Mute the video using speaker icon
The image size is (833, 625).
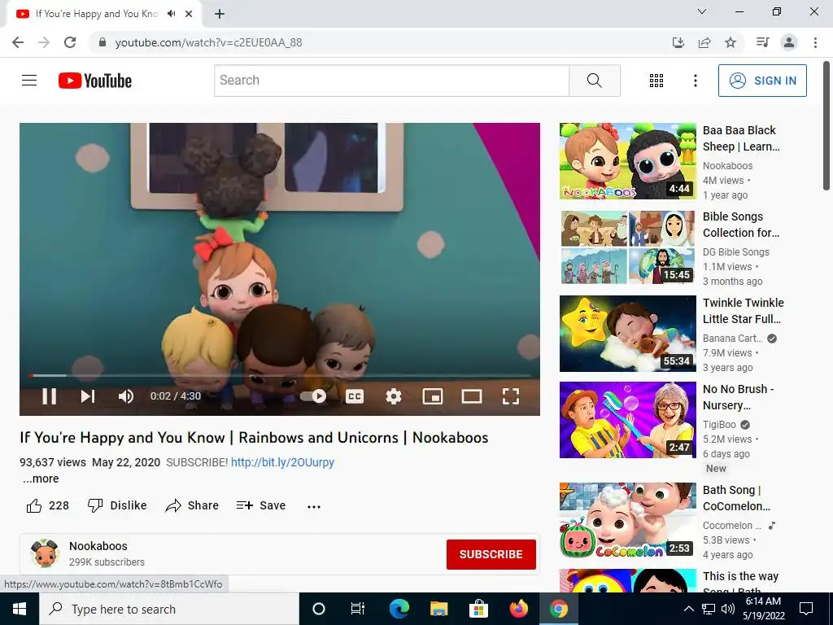coord(126,396)
